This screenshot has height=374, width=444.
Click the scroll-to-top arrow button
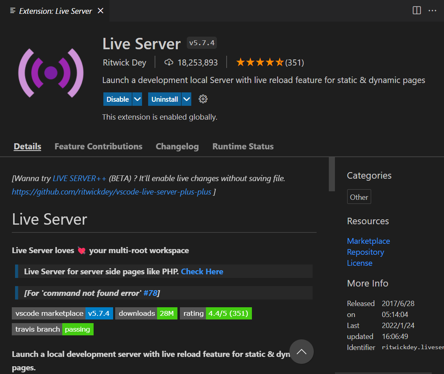tap(302, 352)
